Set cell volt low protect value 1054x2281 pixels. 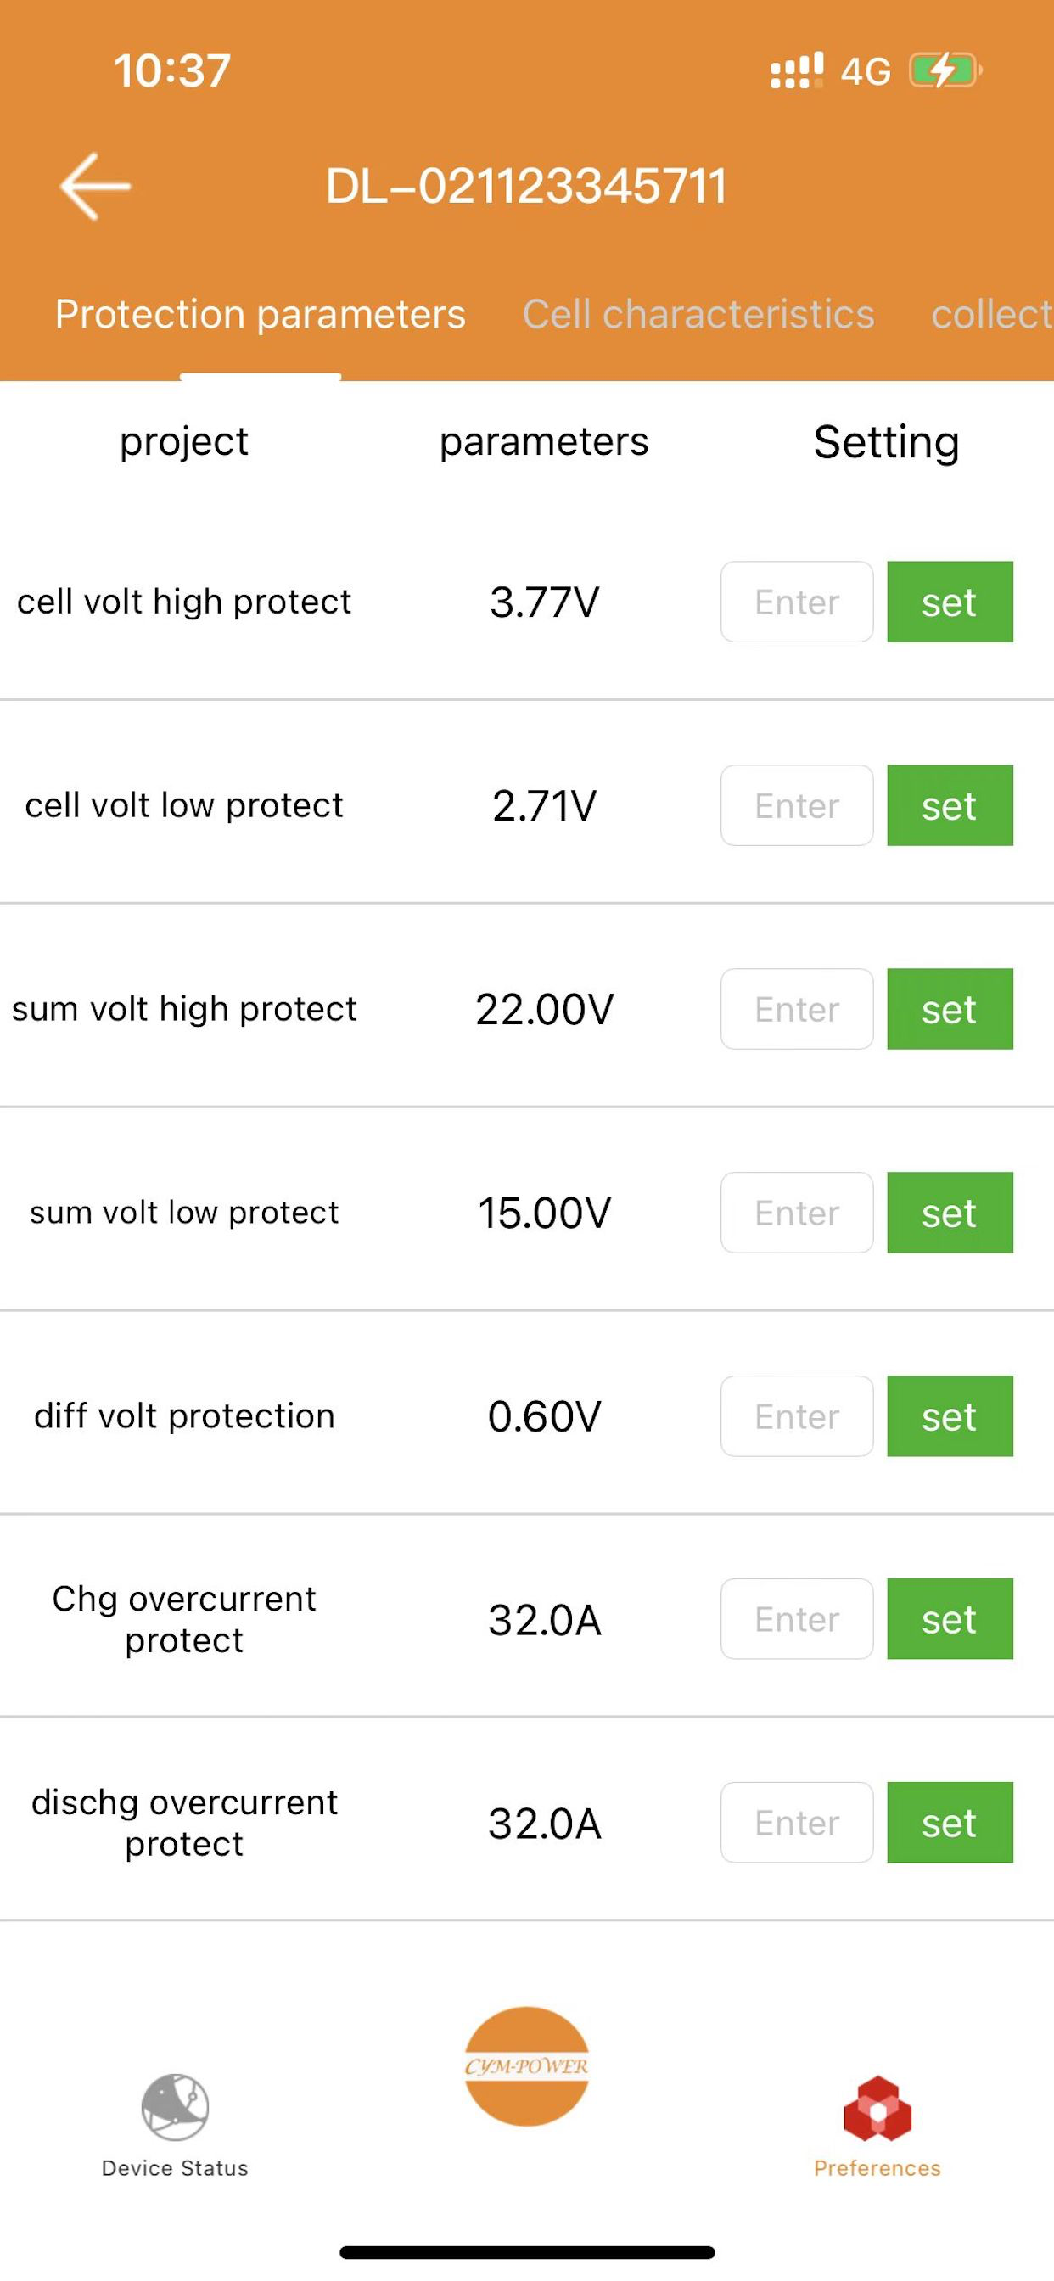coord(950,806)
